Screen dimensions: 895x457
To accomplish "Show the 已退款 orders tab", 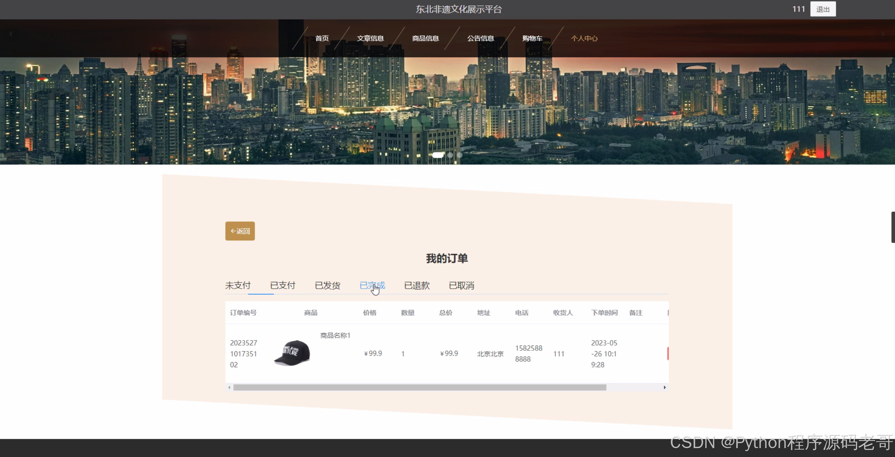I will pyautogui.click(x=417, y=285).
